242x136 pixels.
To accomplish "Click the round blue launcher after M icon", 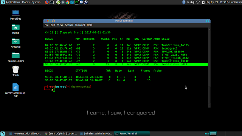I will point(86,2).
